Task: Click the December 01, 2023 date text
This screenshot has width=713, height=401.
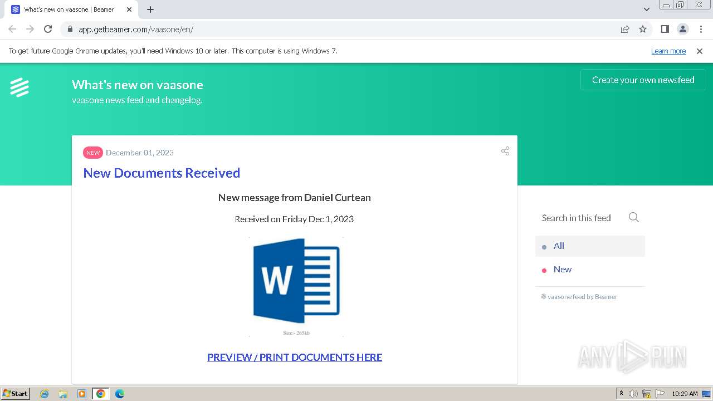Action: coord(140,153)
